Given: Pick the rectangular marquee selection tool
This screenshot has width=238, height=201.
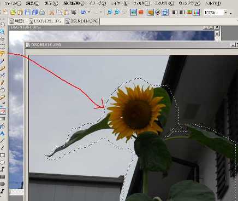Looking at the screenshot, I should point(2,46).
